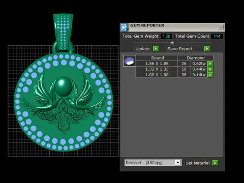Click the 0.44tw weight cell
The height and width of the screenshot is (183, 244).
199,69
